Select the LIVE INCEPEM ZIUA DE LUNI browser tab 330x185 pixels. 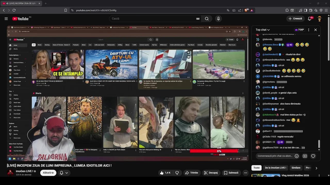22,3
